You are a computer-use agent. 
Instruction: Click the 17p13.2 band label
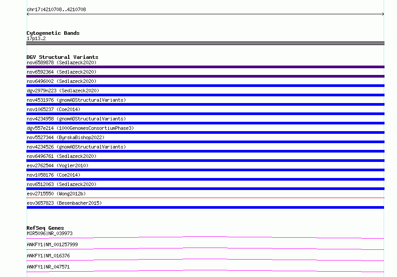[x=36, y=38]
